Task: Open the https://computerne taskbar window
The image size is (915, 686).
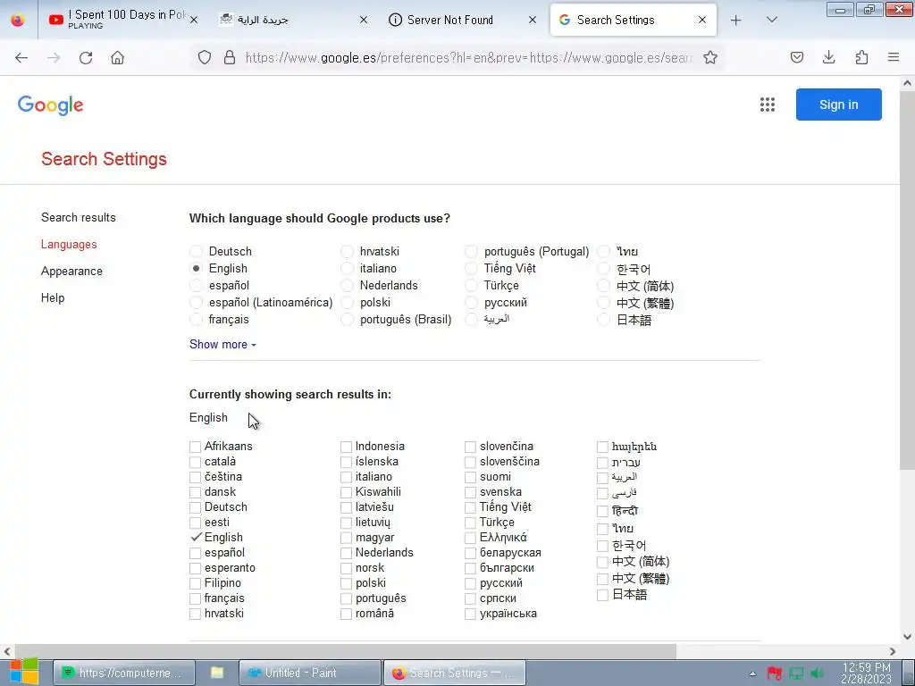Action: pos(123,673)
